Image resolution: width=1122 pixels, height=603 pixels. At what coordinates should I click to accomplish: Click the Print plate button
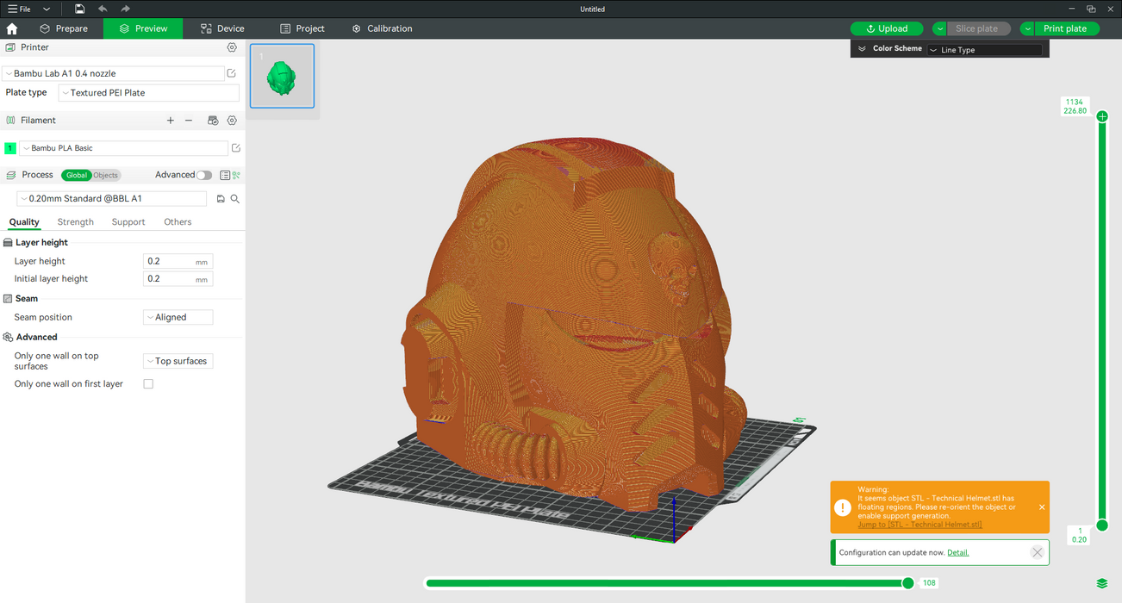[x=1065, y=28]
